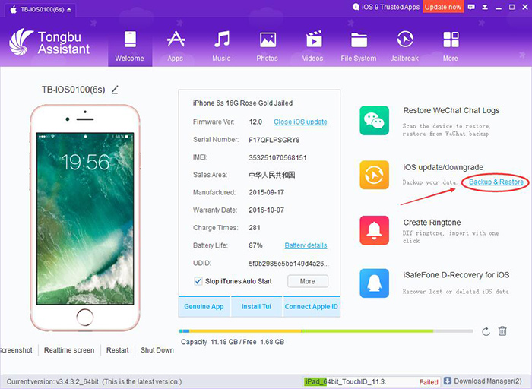Open the More grid icon

(451, 40)
